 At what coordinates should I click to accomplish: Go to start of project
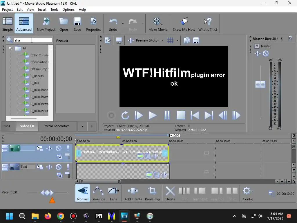click(x=195, y=115)
